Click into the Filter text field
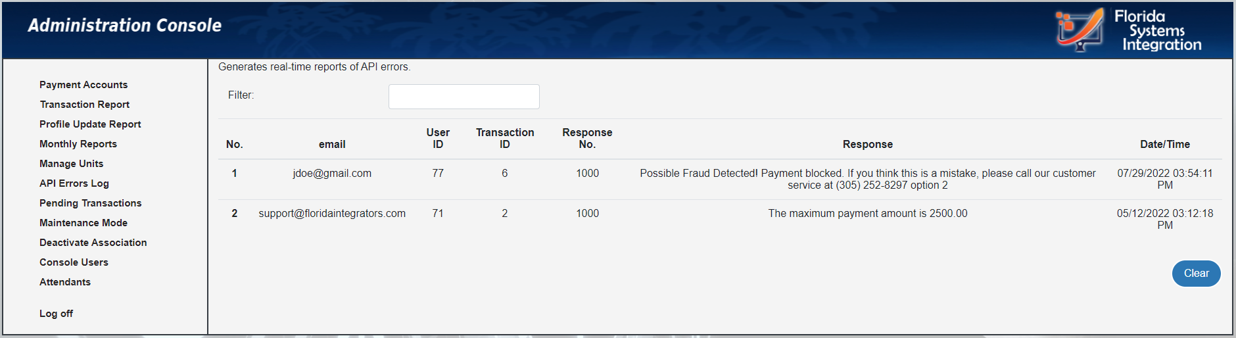The image size is (1236, 338). tap(463, 97)
